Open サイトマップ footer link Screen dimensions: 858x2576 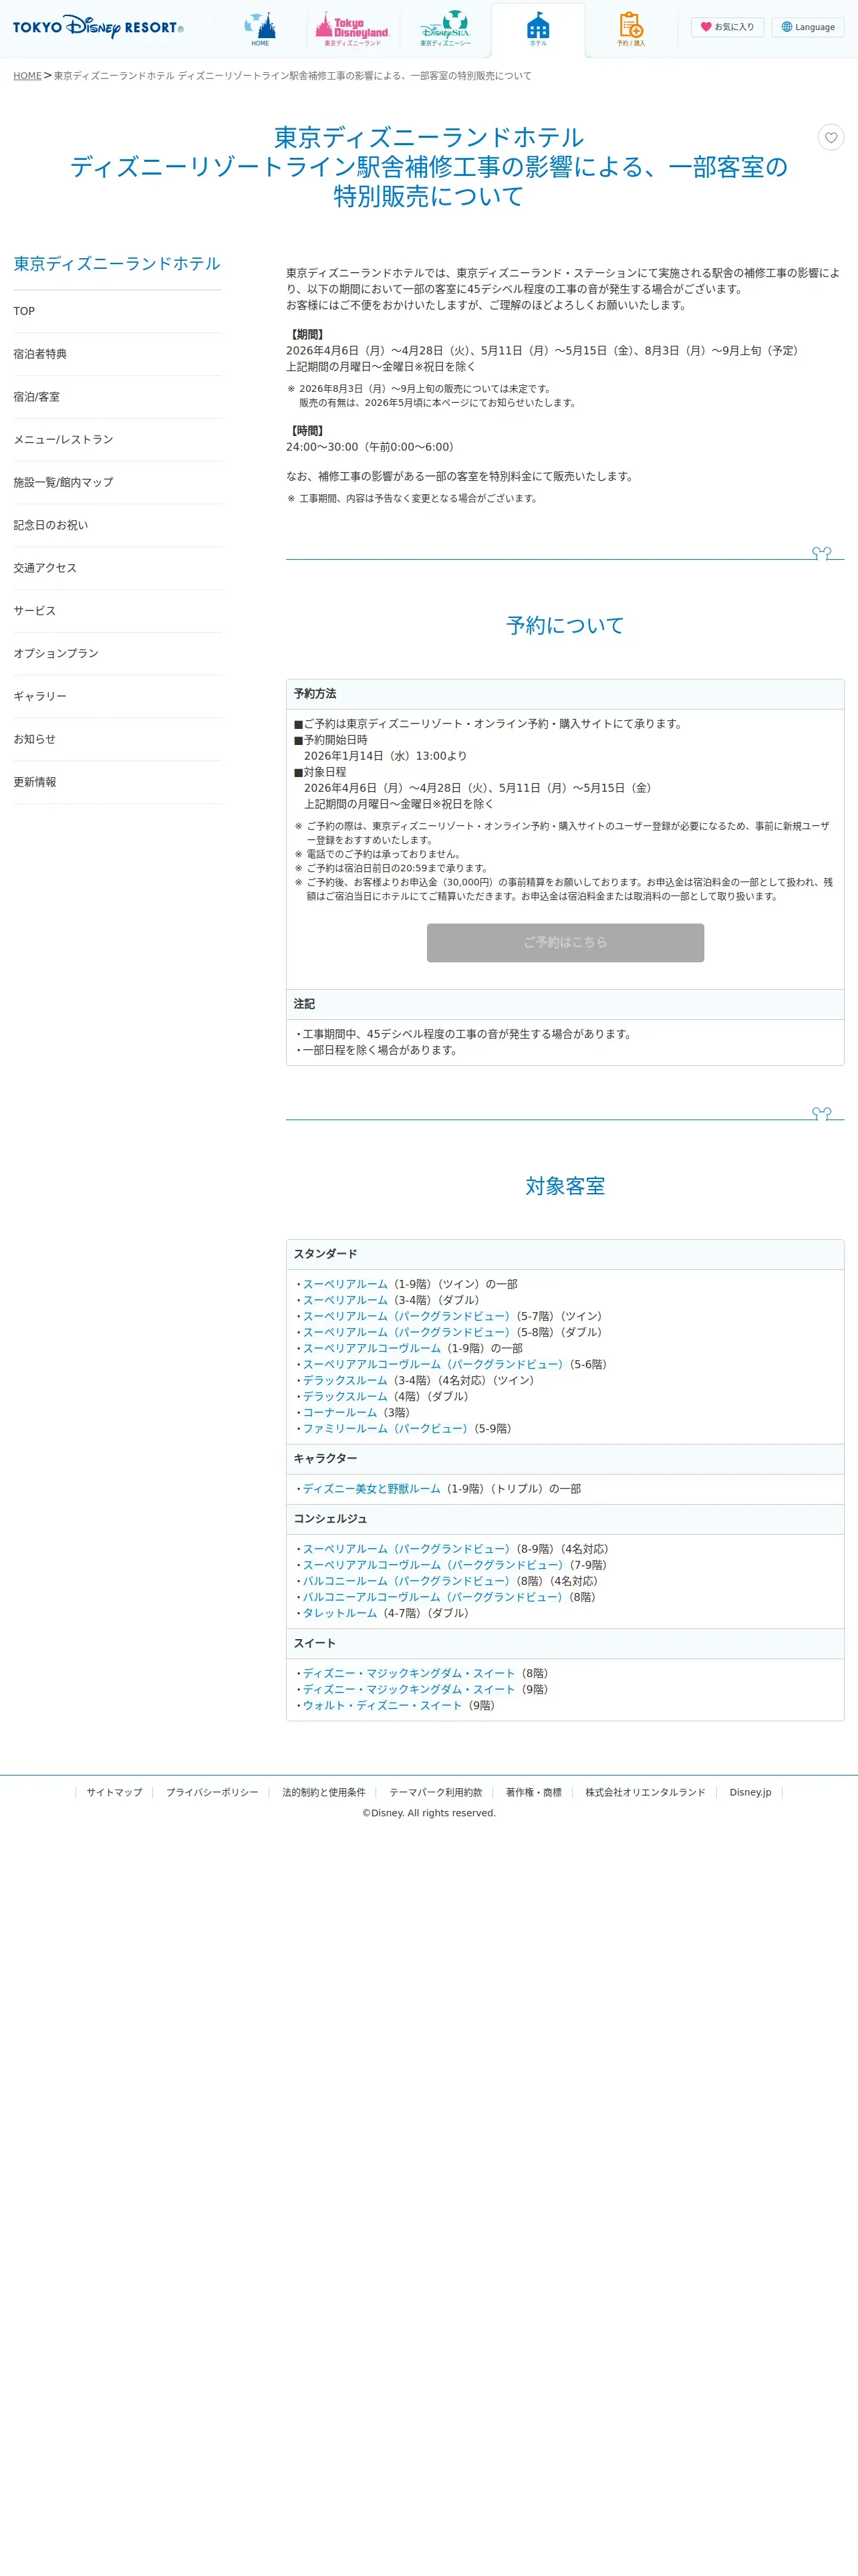pos(114,1792)
